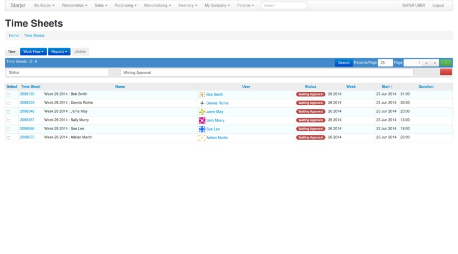Select the checkbox for time sheet 2098130

(x=8, y=94)
